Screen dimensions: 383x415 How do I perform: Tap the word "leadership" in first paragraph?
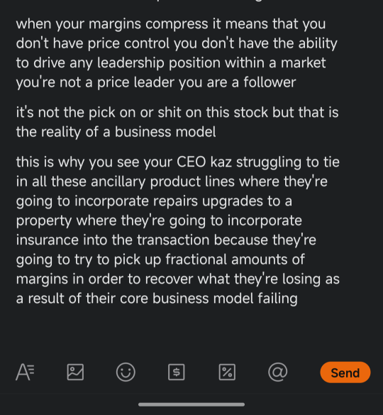tap(131, 62)
